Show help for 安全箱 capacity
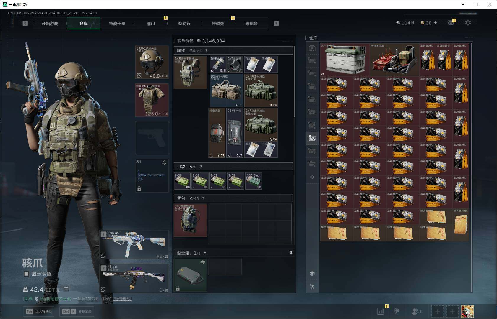This screenshot has width=497, height=319. [205, 253]
